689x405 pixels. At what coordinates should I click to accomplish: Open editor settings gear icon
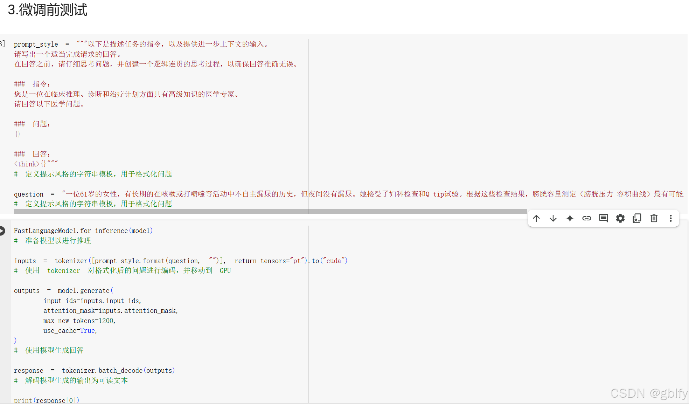click(x=620, y=219)
